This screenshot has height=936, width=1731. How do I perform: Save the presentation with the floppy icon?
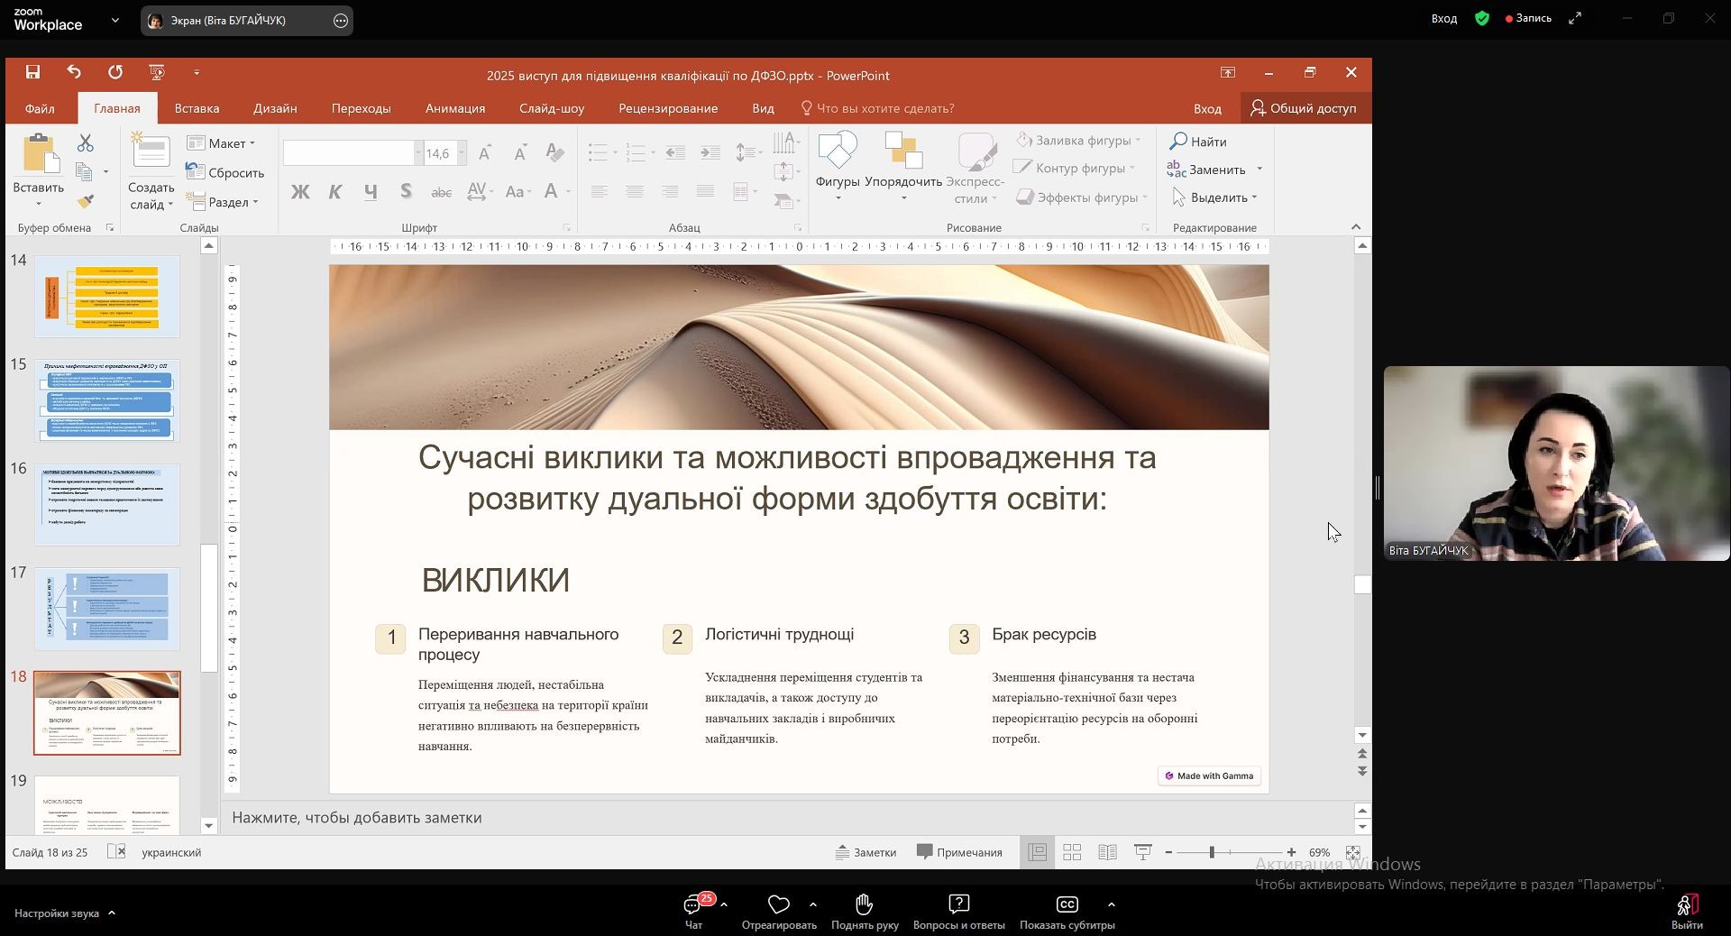click(32, 72)
